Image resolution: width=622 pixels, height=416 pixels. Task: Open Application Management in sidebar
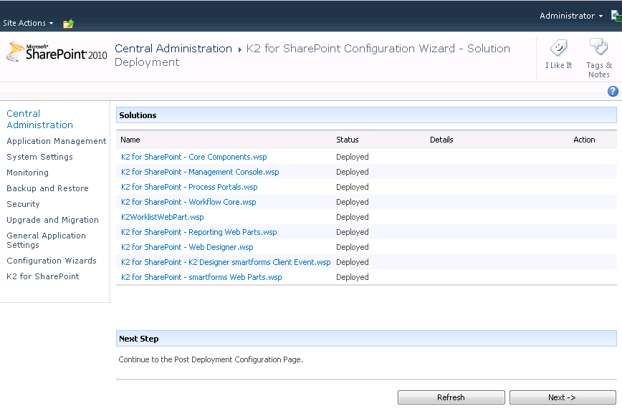(56, 141)
